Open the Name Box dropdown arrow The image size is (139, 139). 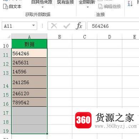click(34, 25)
